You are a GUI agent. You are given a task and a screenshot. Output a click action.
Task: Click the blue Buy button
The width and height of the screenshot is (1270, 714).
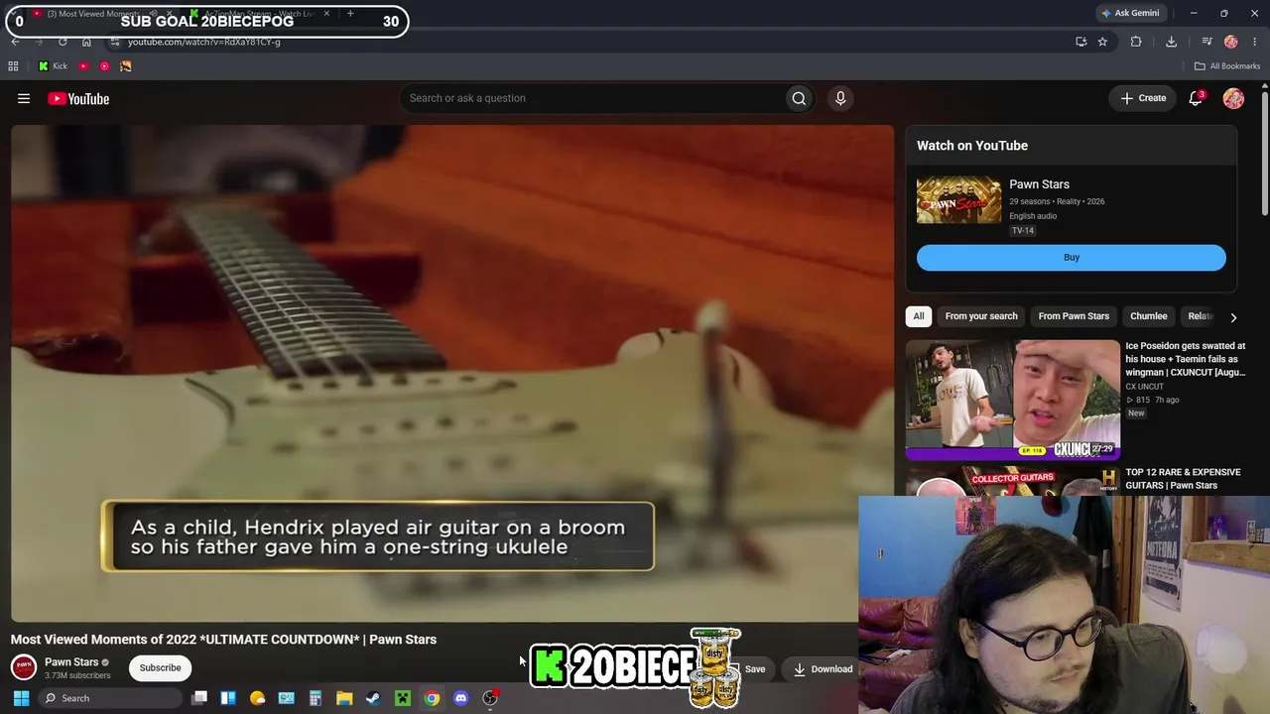point(1072,258)
